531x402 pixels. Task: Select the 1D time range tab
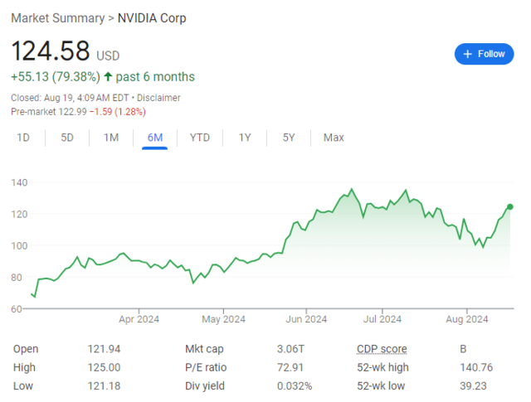pyautogui.click(x=24, y=138)
